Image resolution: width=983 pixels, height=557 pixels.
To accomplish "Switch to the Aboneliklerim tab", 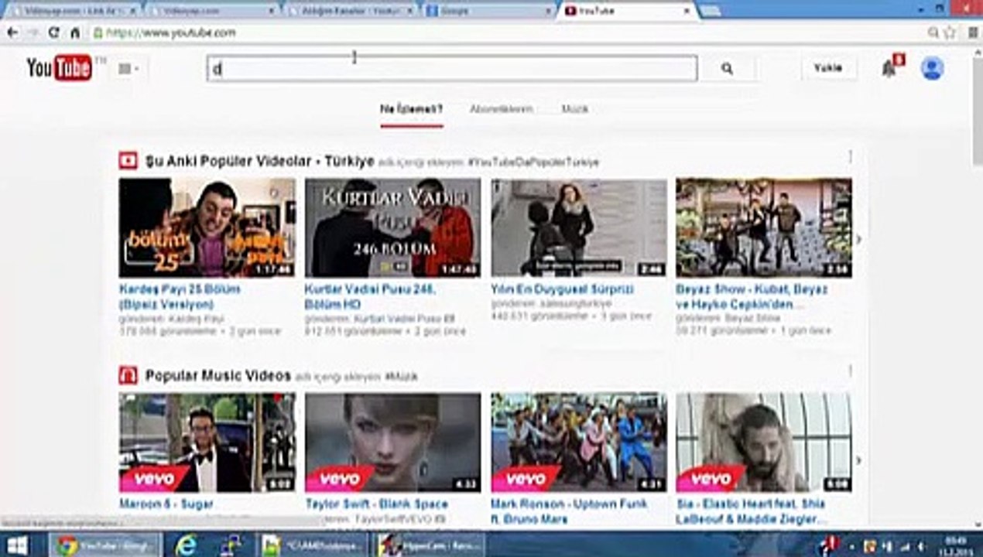I will [x=501, y=109].
